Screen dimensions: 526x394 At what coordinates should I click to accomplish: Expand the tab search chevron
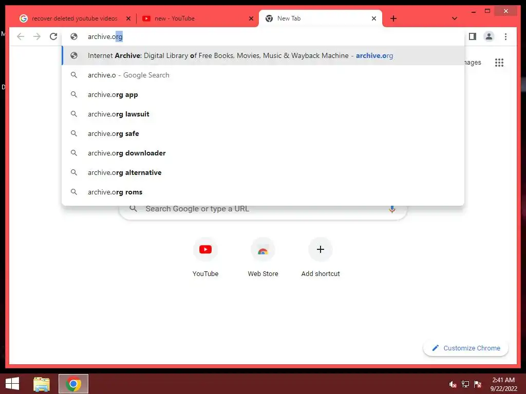point(454,18)
